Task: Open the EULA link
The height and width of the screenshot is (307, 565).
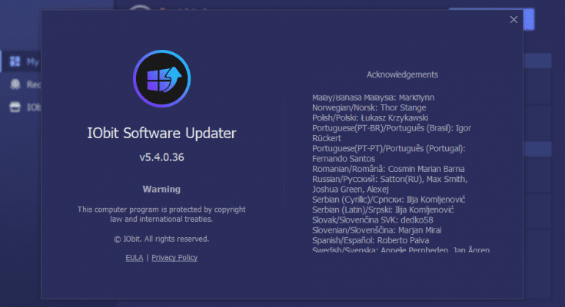Action: click(x=134, y=258)
